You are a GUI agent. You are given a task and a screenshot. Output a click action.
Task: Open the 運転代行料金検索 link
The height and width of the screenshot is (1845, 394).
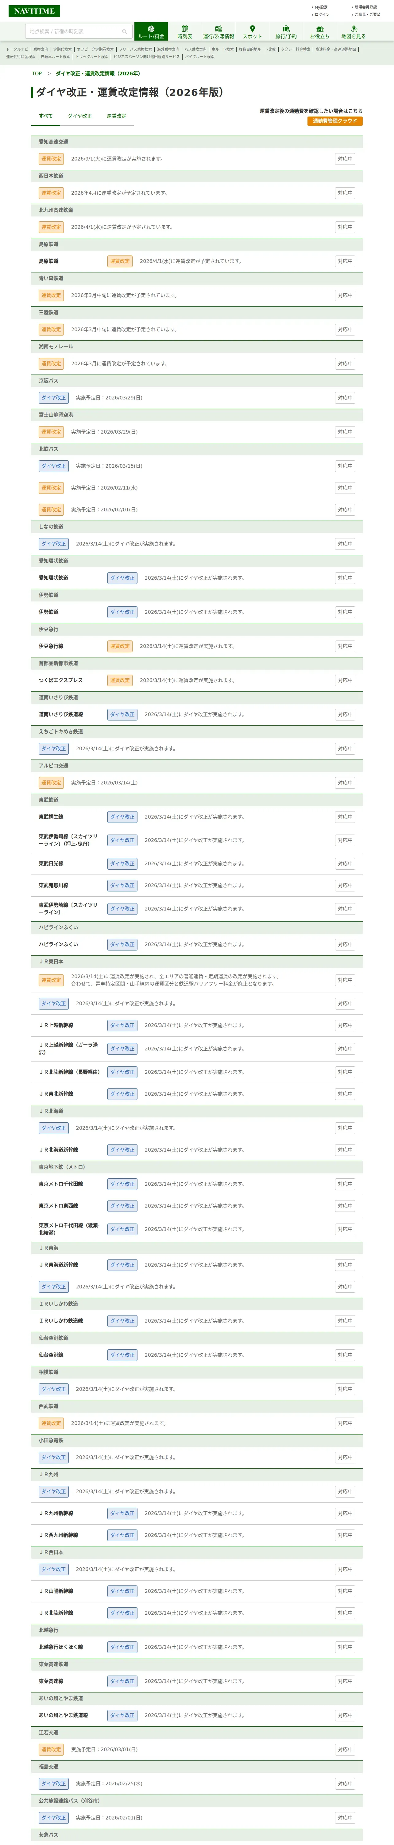(x=21, y=57)
